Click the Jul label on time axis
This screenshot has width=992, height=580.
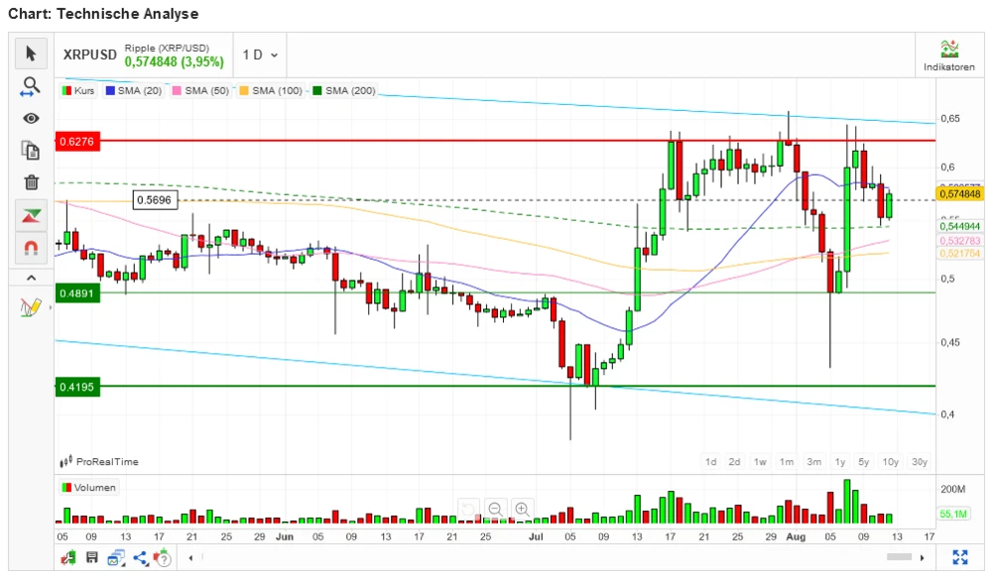click(536, 536)
